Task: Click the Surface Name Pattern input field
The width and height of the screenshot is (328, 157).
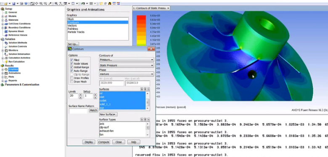Action: point(78,111)
